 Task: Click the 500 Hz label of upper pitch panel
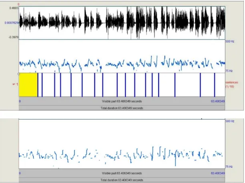230,41
